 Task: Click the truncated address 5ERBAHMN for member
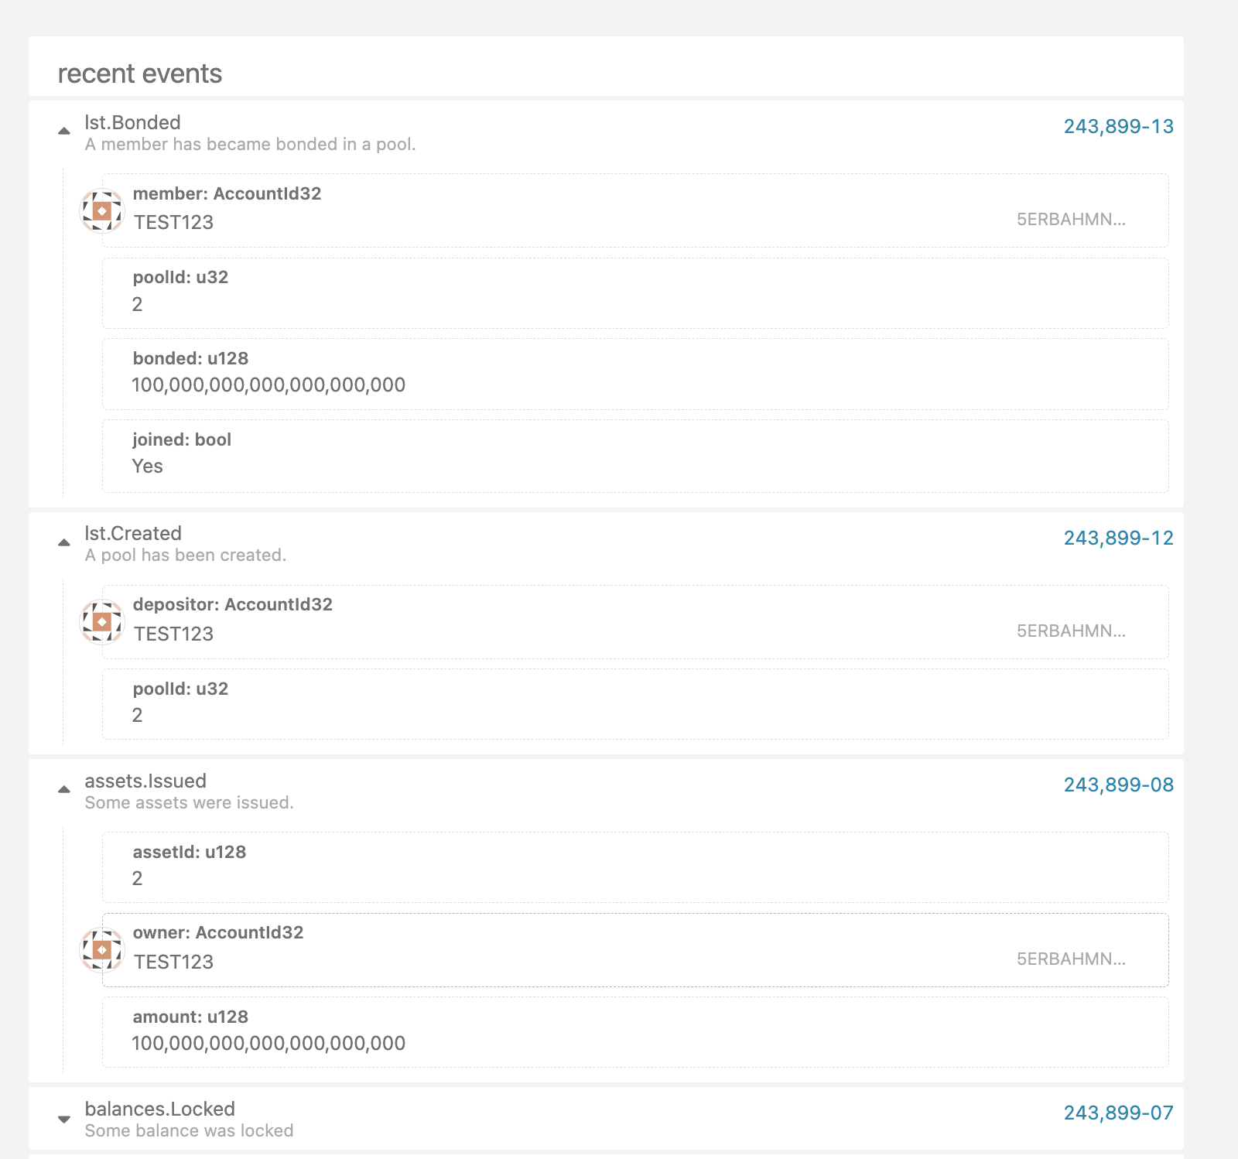coord(1072,221)
